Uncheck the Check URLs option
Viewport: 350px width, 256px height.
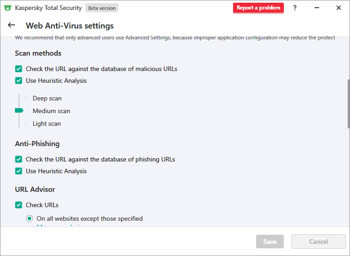pyautogui.click(x=19, y=205)
